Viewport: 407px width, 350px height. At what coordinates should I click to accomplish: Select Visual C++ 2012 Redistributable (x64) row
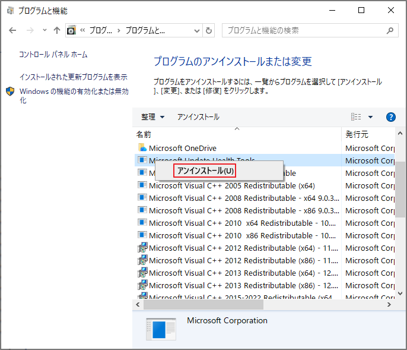tap(243, 248)
